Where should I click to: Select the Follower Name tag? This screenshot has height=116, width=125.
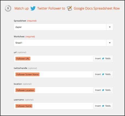[24, 106]
